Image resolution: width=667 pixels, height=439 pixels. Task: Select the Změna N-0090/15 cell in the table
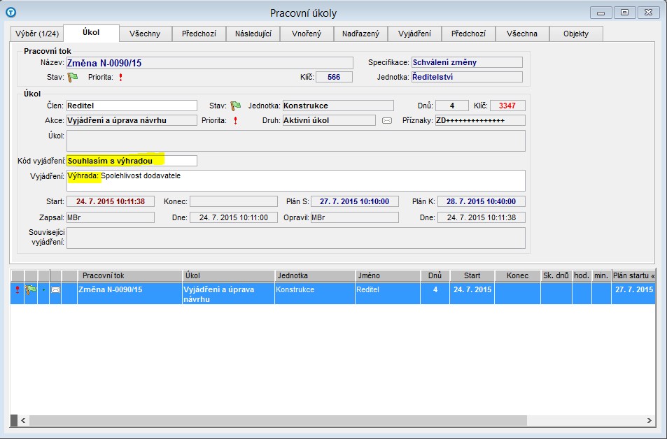130,293
